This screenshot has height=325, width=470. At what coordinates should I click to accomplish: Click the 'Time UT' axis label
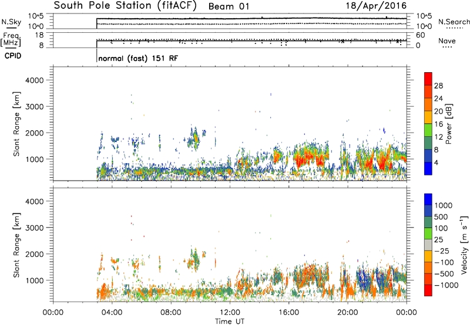coord(230,321)
